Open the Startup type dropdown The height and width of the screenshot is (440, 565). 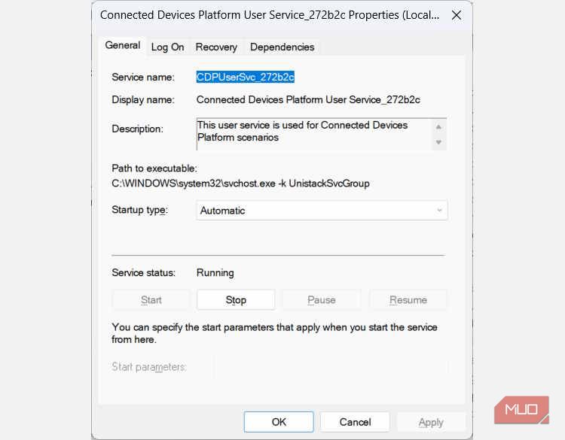322,211
